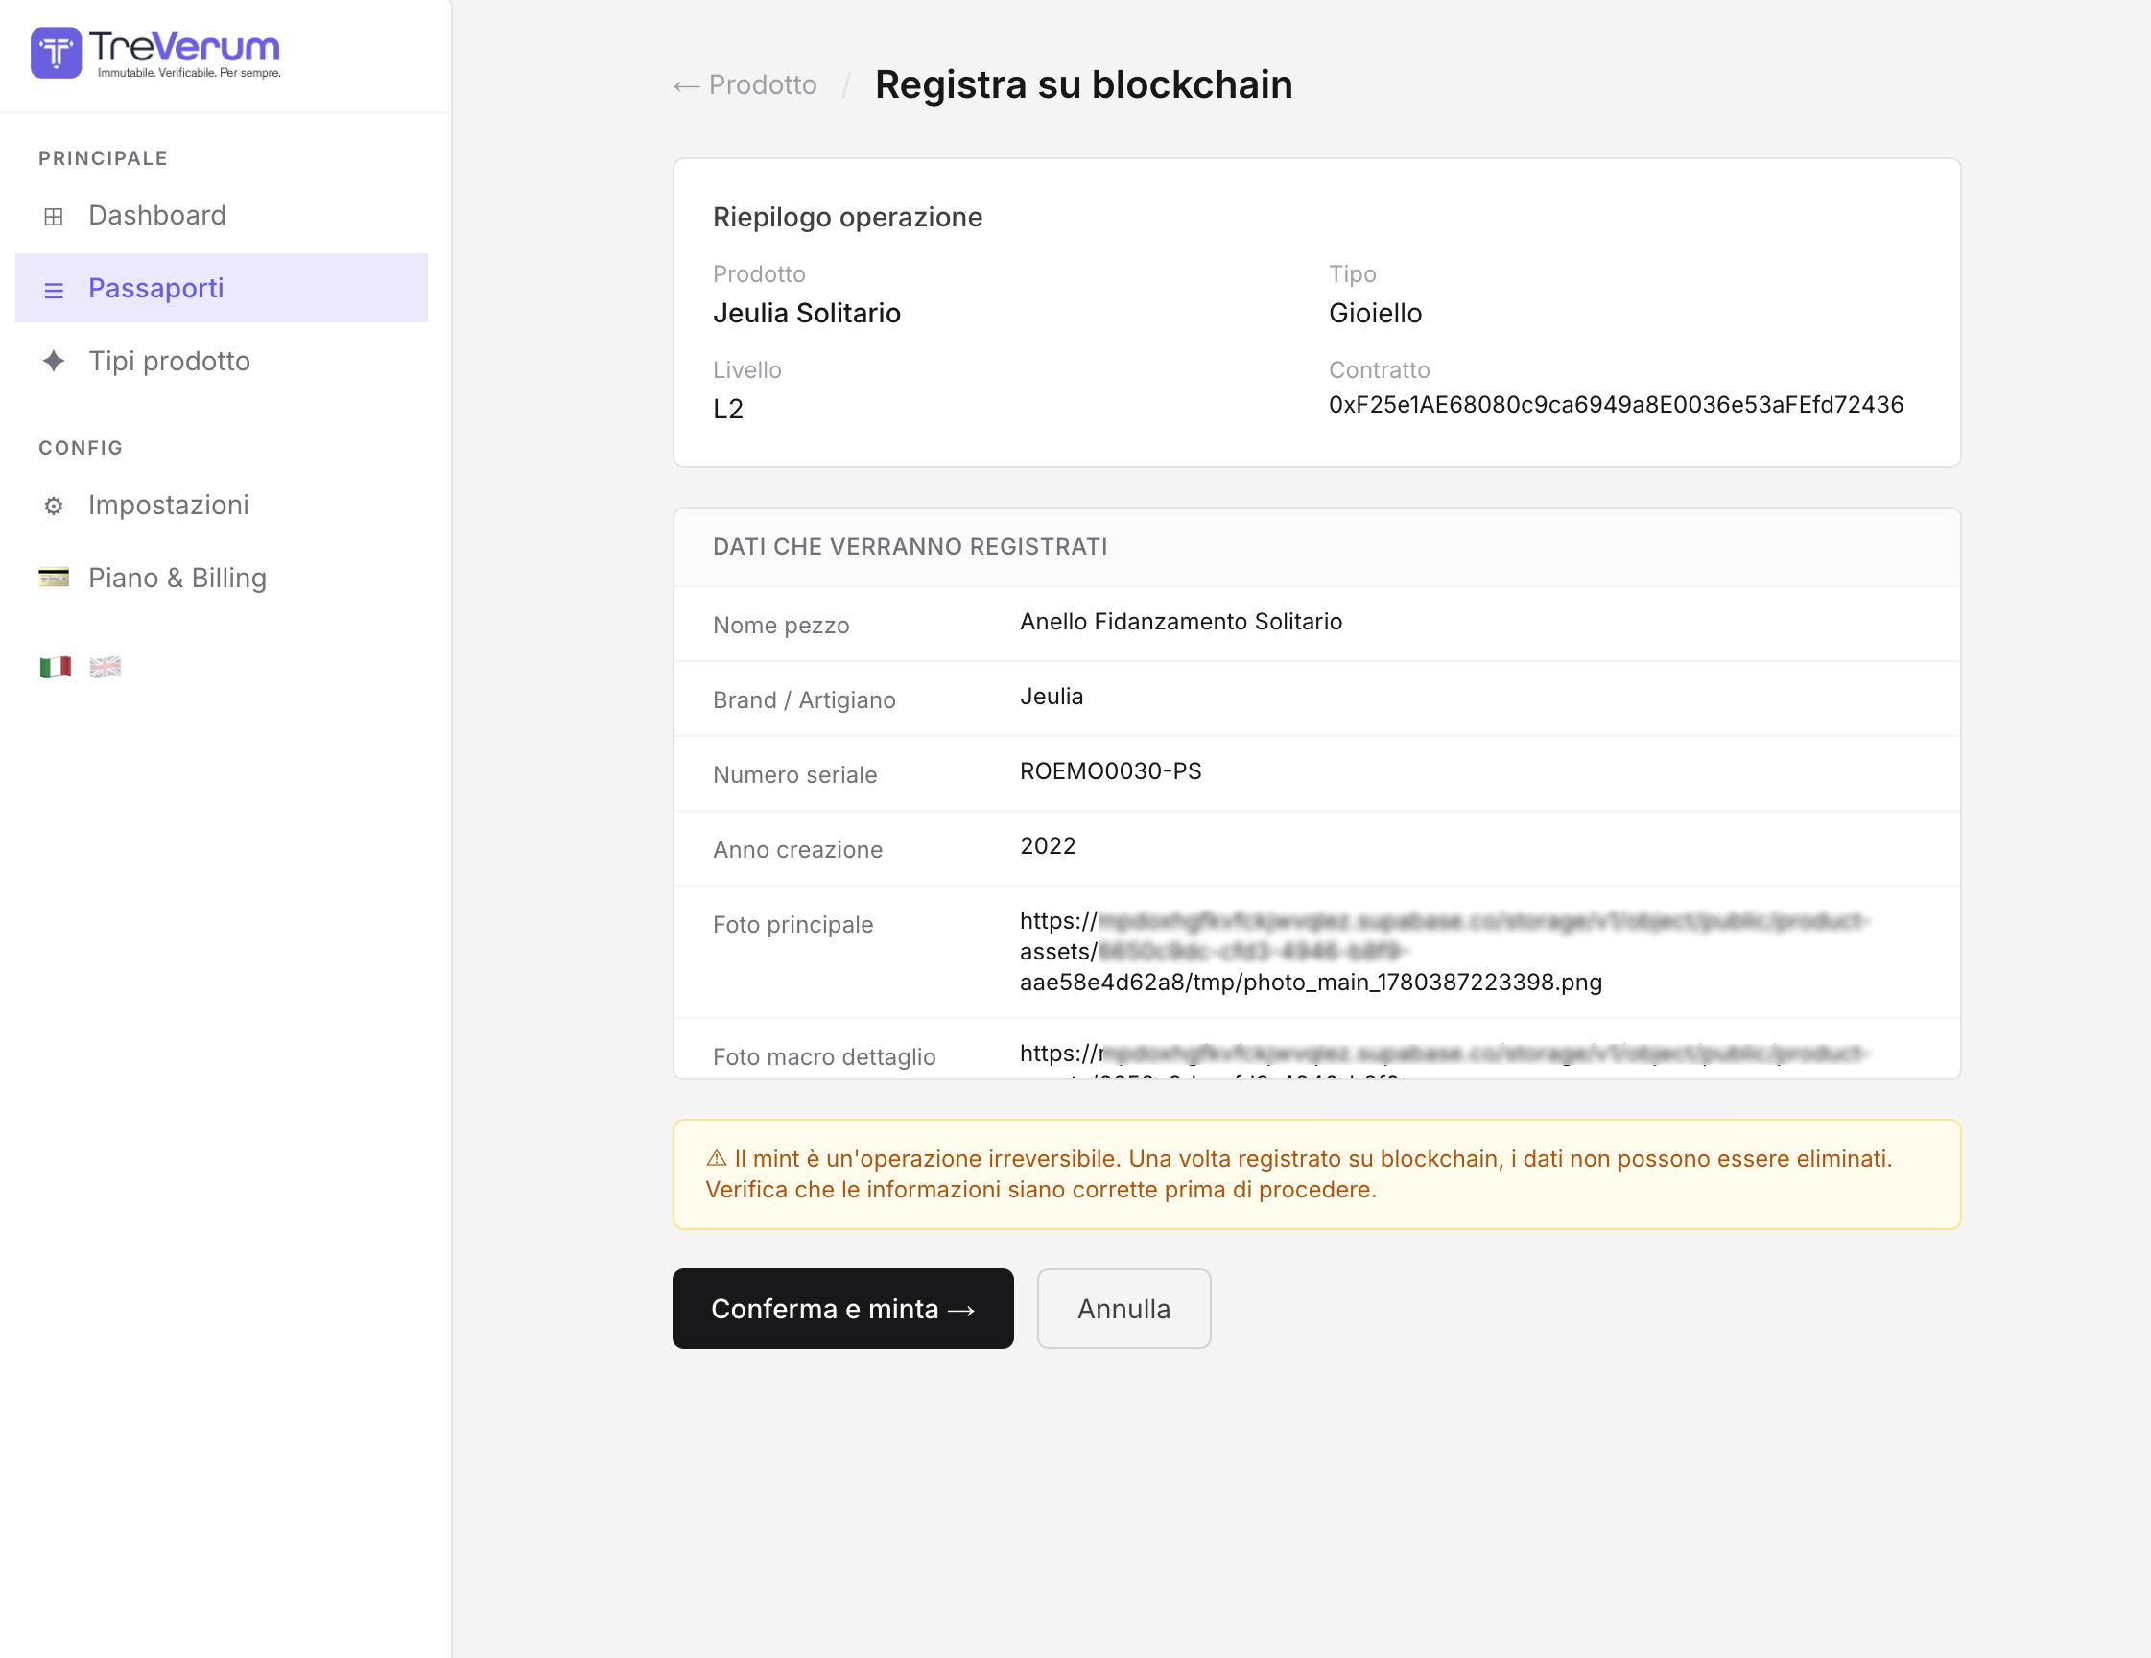
Task: Open the Passaporti section
Action: point(222,288)
